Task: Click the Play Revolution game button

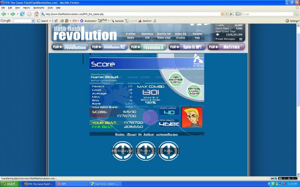Action: click(70, 47)
